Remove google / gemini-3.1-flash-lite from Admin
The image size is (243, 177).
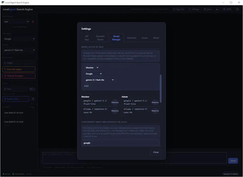click(x=155, y=103)
